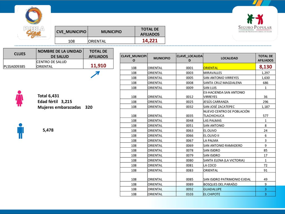Click the 36 affiliates value
Viewport: 285px width, 214px height.
266,97
